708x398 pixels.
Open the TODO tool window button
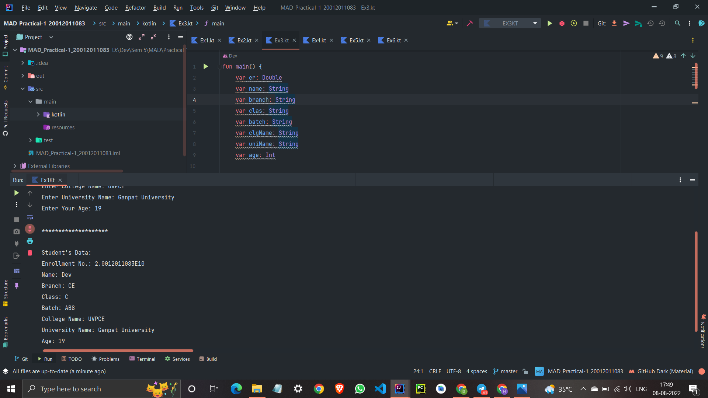click(x=72, y=359)
